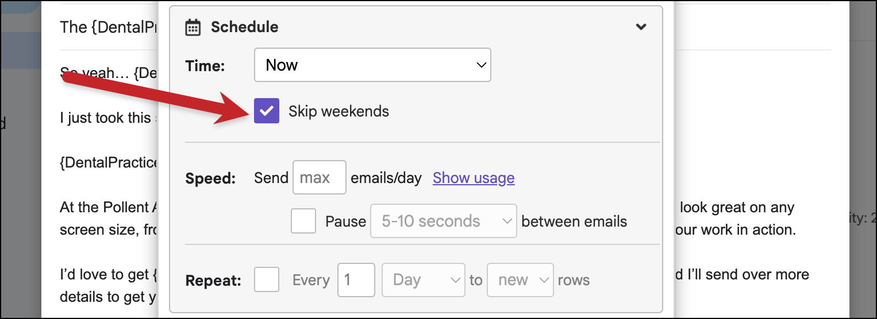Open the Day repeat unit dropdown
Viewport: 877px width, 319px height.
click(x=424, y=280)
